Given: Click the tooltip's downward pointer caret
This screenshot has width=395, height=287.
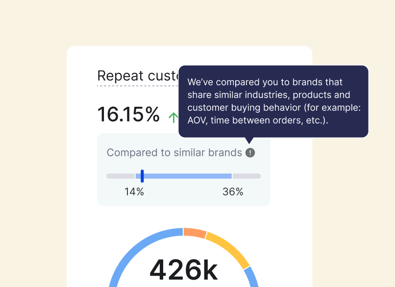Looking at the screenshot, I should (250, 141).
